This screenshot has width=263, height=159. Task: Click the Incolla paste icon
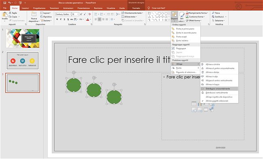(5, 15)
